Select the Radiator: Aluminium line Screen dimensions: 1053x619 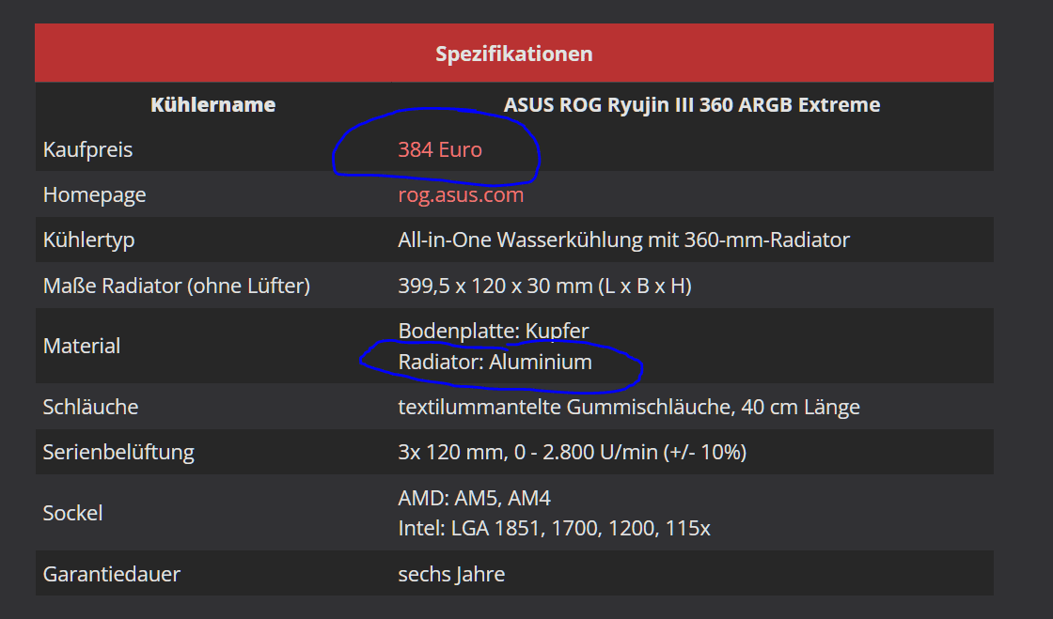pyautogui.click(x=495, y=362)
